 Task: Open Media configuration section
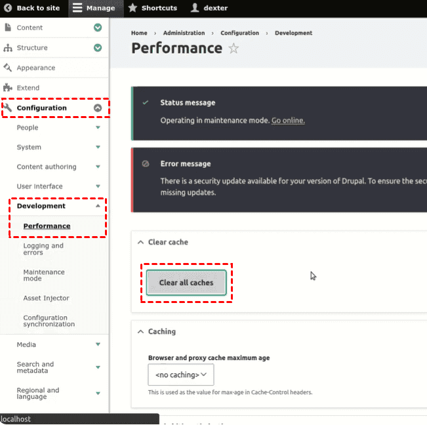tap(26, 344)
